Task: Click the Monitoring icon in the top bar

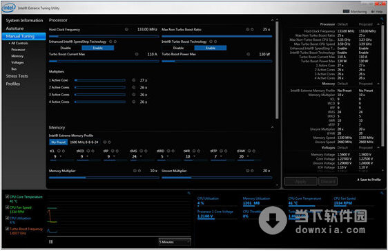Action: point(346,11)
